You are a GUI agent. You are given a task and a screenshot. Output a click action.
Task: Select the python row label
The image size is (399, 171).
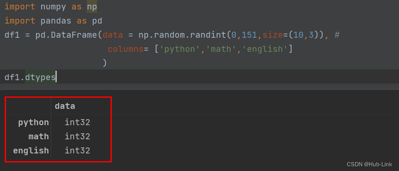point(34,123)
